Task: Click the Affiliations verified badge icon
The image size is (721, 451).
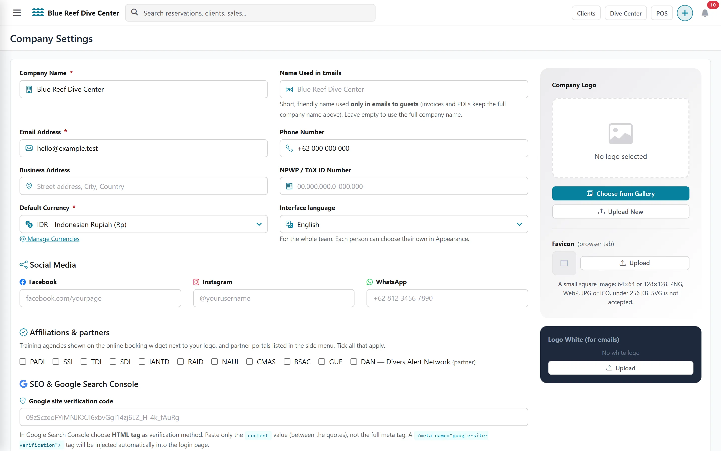Action: click(x=24, y=332)
